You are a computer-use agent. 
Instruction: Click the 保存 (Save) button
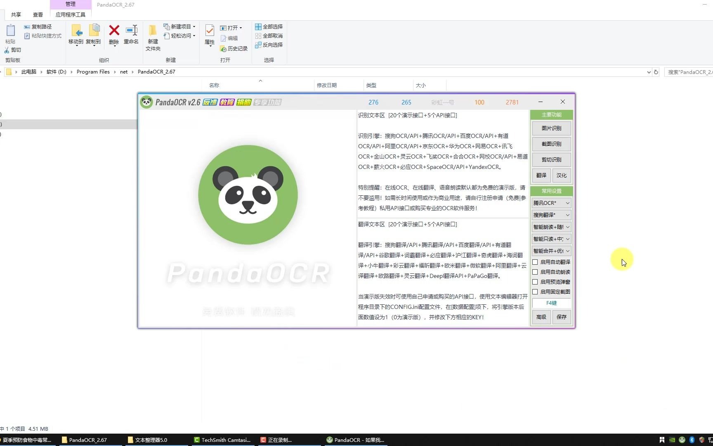coord(562,317)
